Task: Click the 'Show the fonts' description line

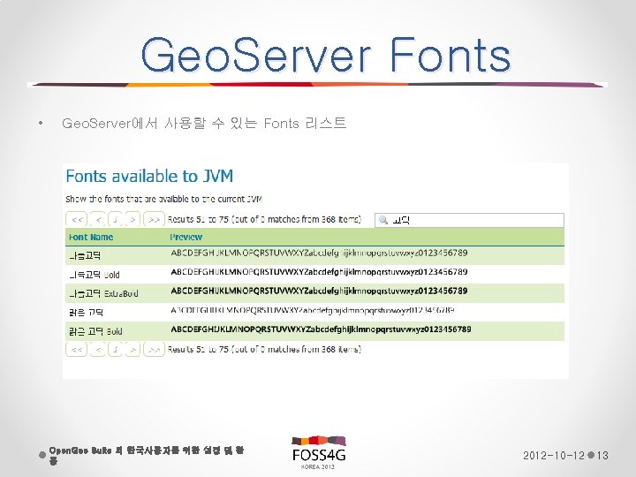Action: (164, 199)
